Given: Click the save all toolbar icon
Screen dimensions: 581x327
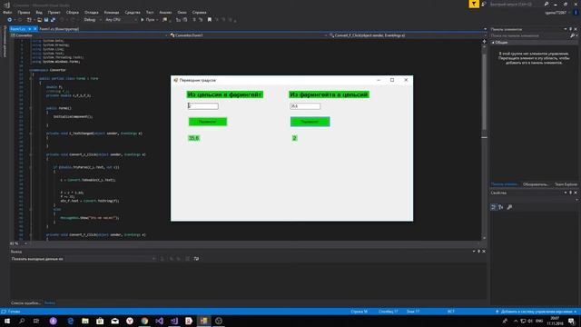Looking at the screenshot, I should (53, 20).
